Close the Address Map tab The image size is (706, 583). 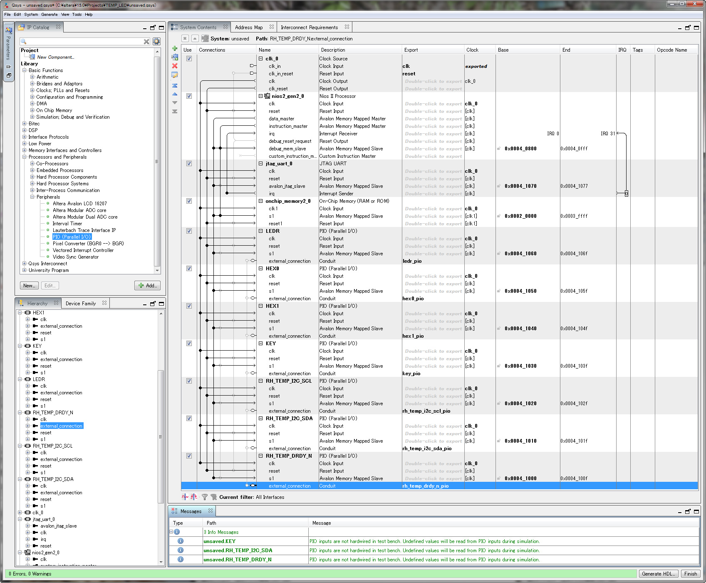tap(272, 27)
